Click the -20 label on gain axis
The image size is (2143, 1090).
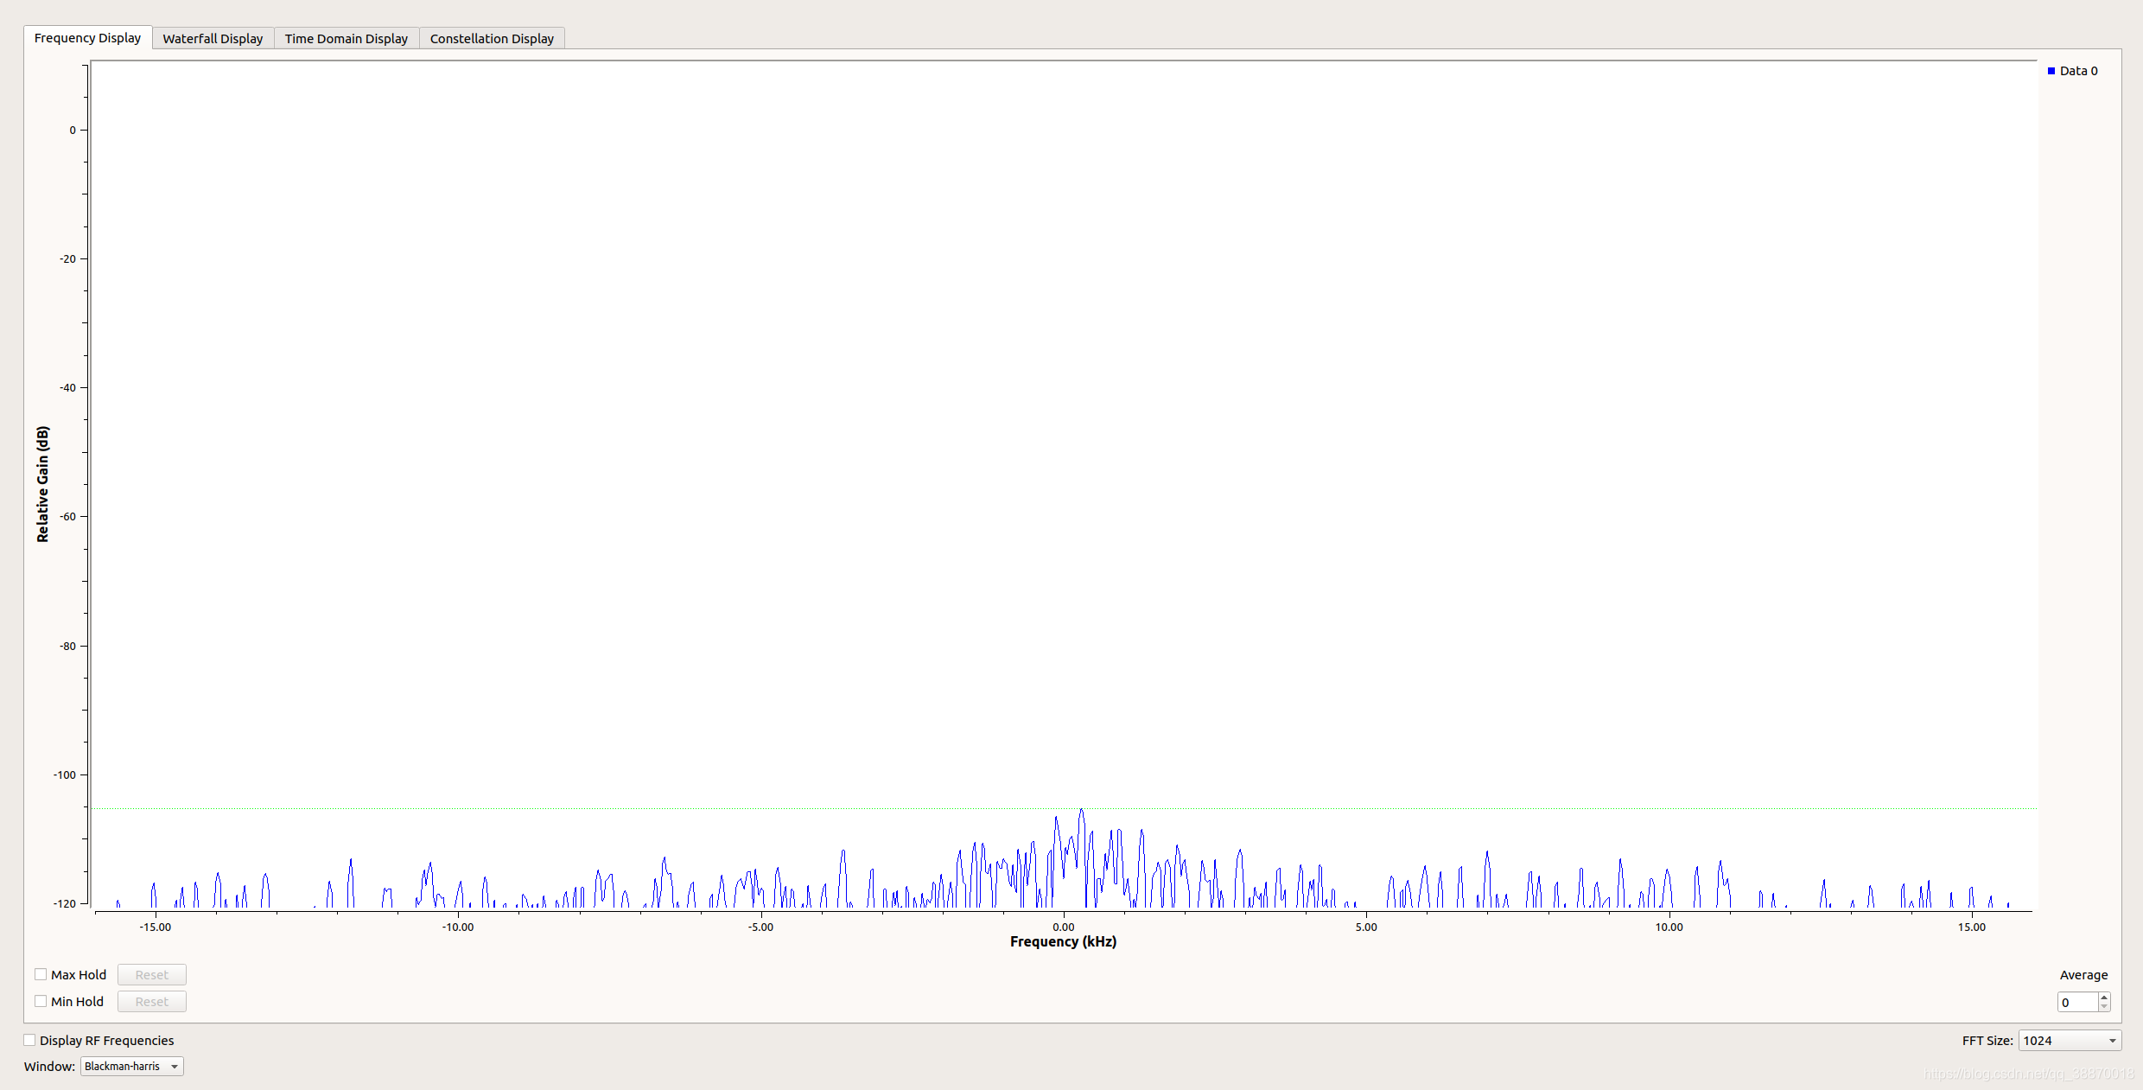click(67, 259)
